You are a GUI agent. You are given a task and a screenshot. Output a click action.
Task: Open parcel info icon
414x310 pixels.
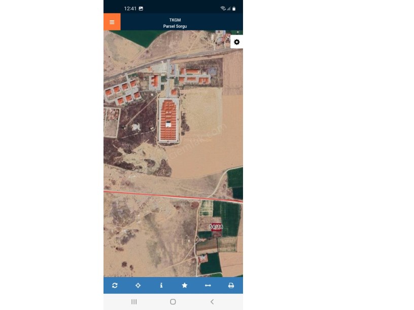point(161,285)
